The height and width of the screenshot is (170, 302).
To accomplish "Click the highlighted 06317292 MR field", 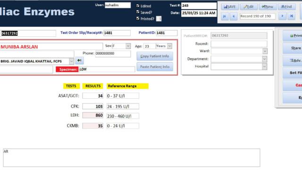I will click(28, 34).
